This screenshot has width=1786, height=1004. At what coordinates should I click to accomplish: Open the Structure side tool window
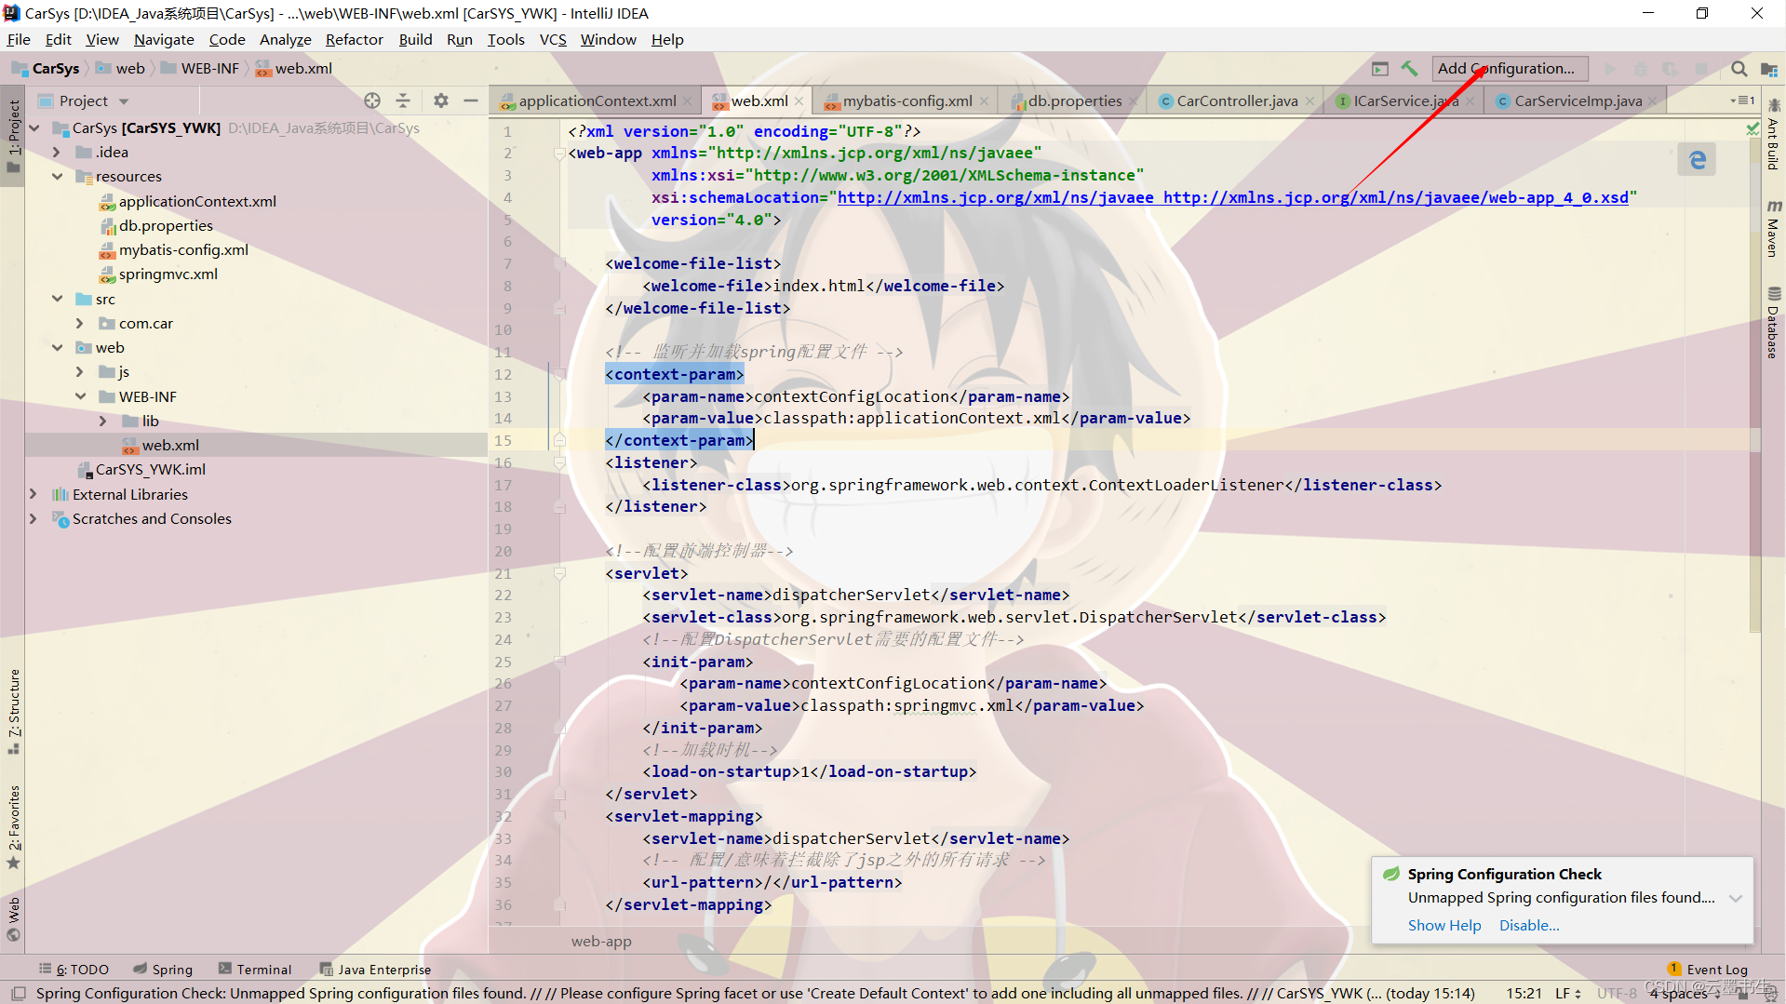click(14, 711)
